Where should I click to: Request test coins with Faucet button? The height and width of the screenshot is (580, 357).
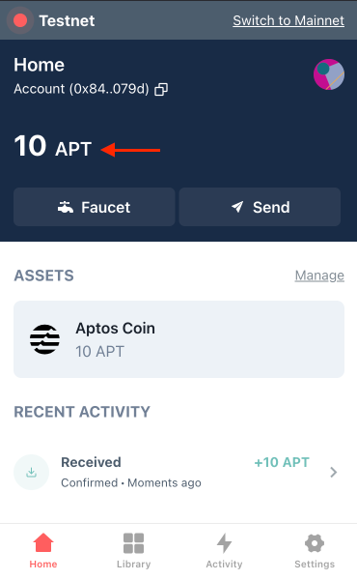95,207
